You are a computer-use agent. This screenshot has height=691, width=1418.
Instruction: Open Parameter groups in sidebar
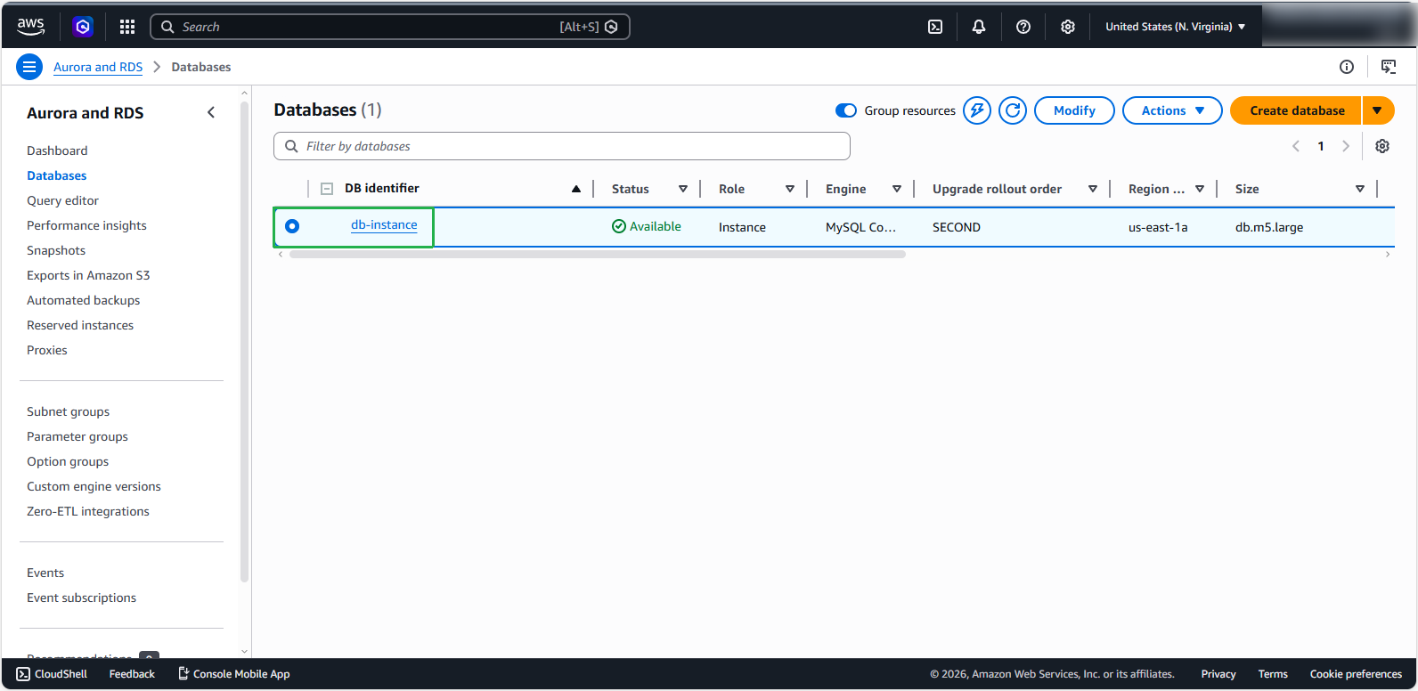coord(77,436)
